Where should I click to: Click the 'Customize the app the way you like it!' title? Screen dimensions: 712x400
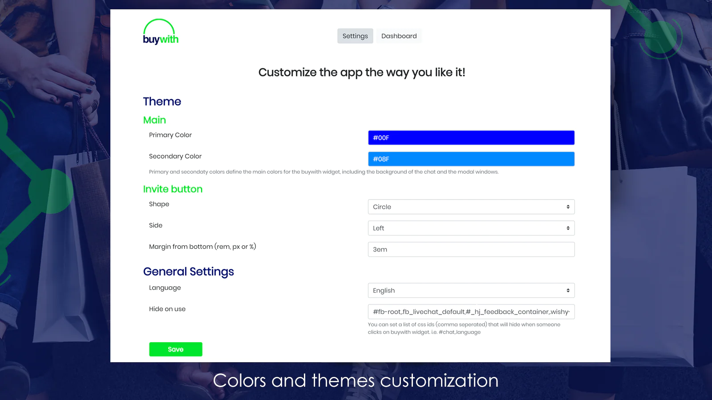pyautogui.click(x=362, y=72)
